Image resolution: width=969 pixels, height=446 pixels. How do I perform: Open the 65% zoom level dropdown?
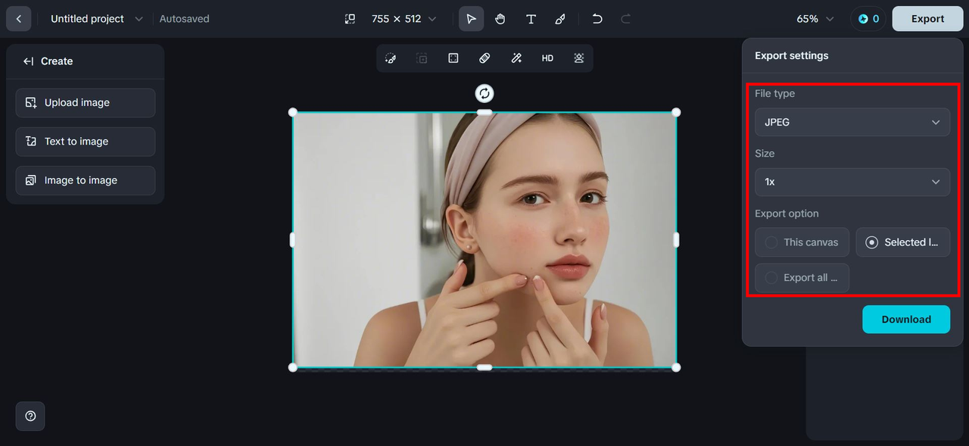coord(815,19)
